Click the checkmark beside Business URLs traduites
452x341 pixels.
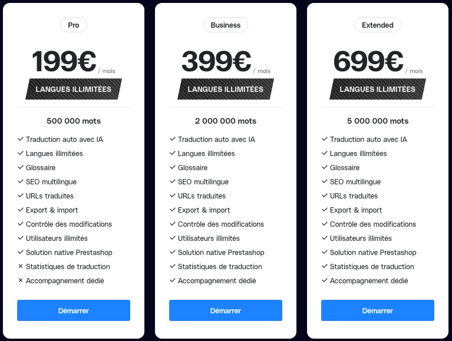coord(173,196)
